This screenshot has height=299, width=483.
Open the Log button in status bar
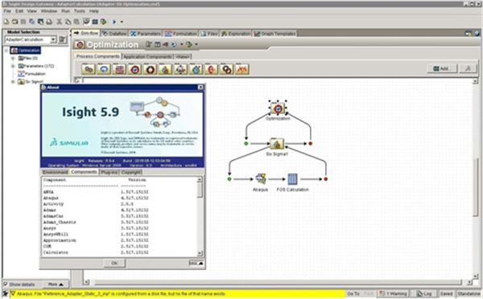[424, 293]
